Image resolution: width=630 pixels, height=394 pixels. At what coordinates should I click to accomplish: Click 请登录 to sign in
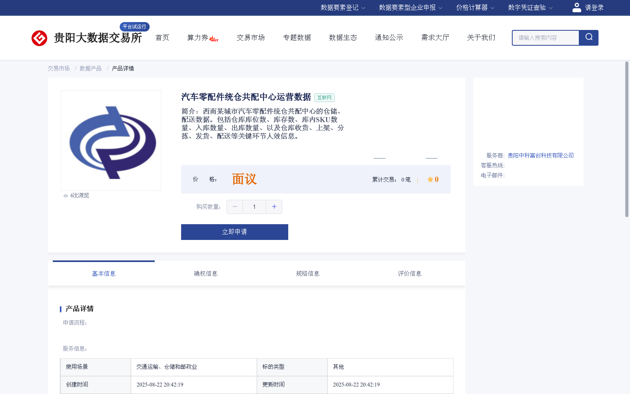click(594, 7)
